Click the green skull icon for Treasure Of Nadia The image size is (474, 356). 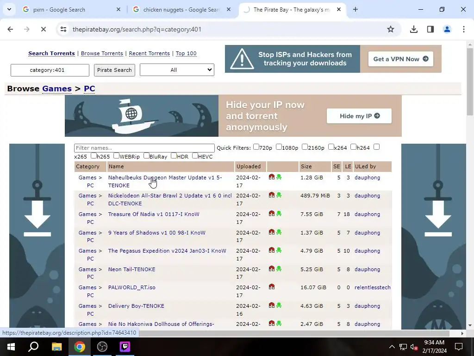pyautogui.click(x=279, y=213)
